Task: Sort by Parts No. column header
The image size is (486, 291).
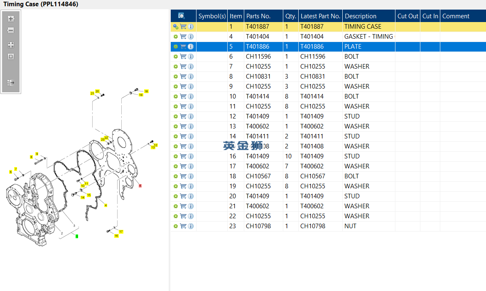Action: pos(263,16)
